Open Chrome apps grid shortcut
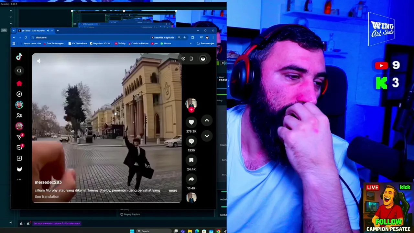This screenshot has width=414, height=233. tap(14, 43)
